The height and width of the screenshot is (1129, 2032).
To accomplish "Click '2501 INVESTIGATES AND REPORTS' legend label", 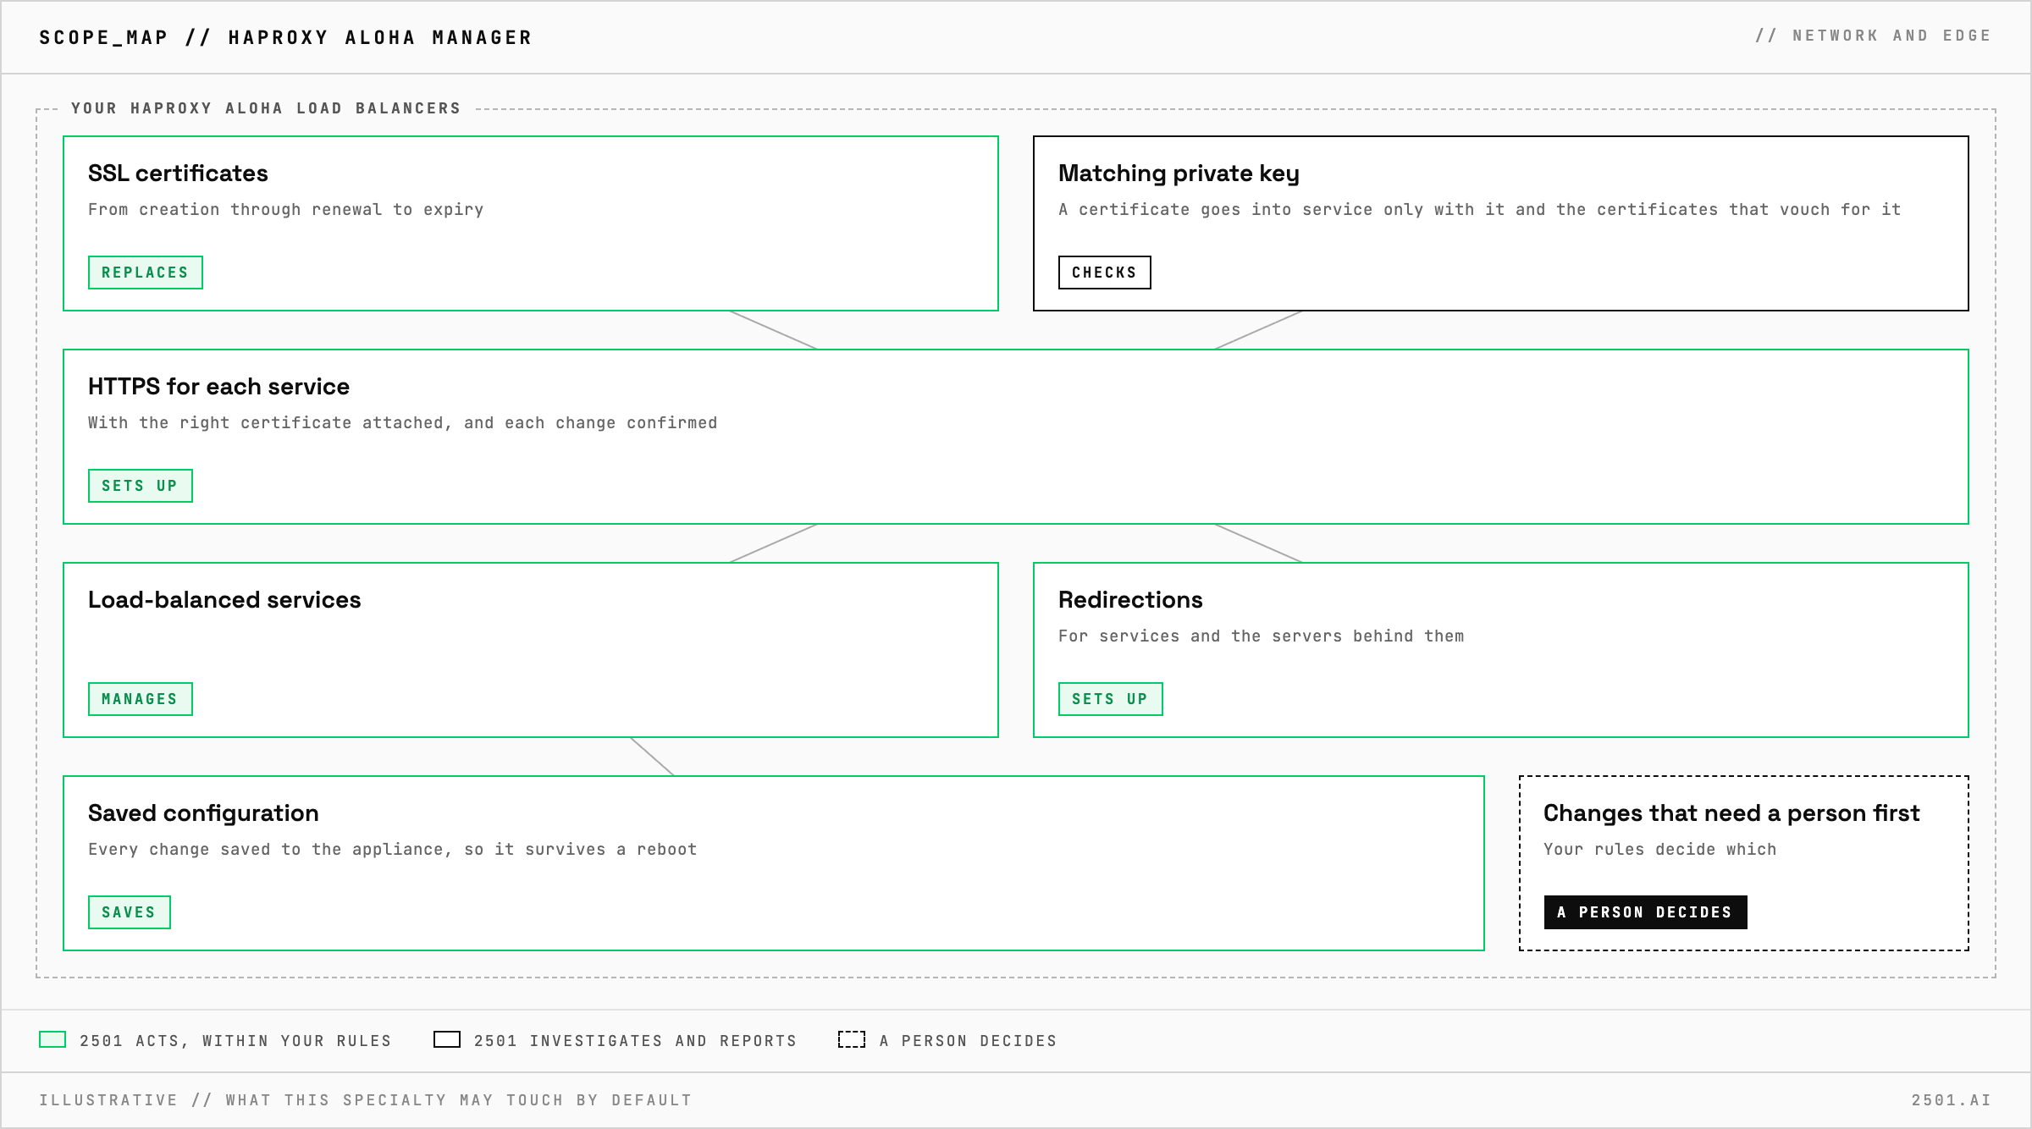I will (x=636, y=1041).
